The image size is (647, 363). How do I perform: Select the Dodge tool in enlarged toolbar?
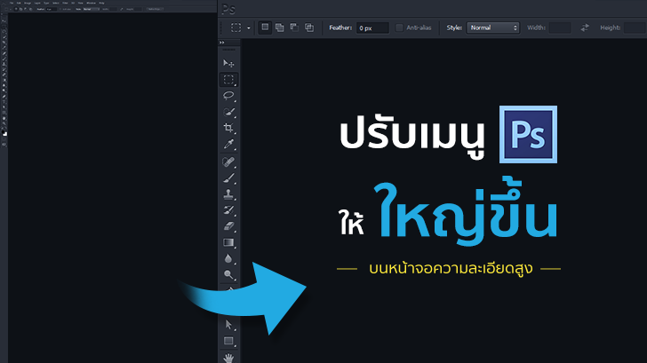[228, 275]
